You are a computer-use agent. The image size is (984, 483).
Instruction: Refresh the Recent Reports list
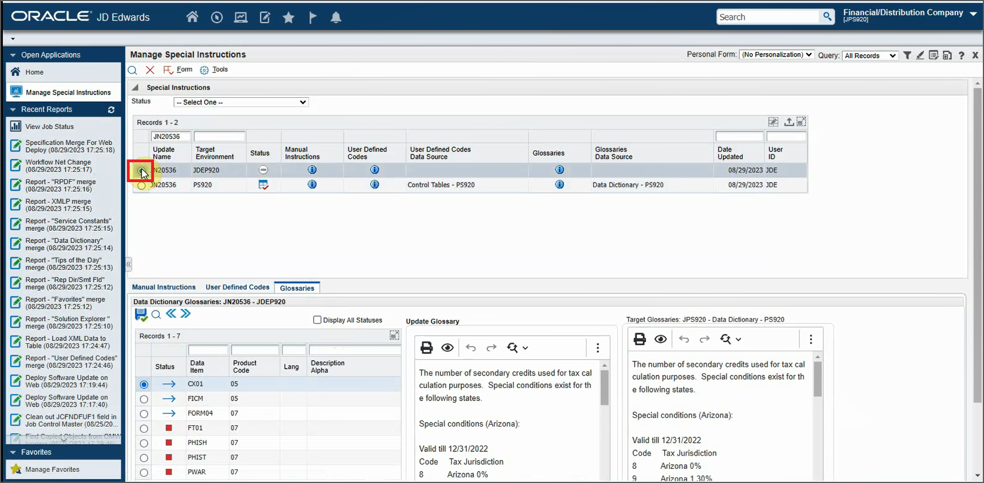(x=112, y=110)
